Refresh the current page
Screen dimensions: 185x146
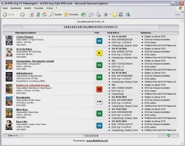pos(38,15)
